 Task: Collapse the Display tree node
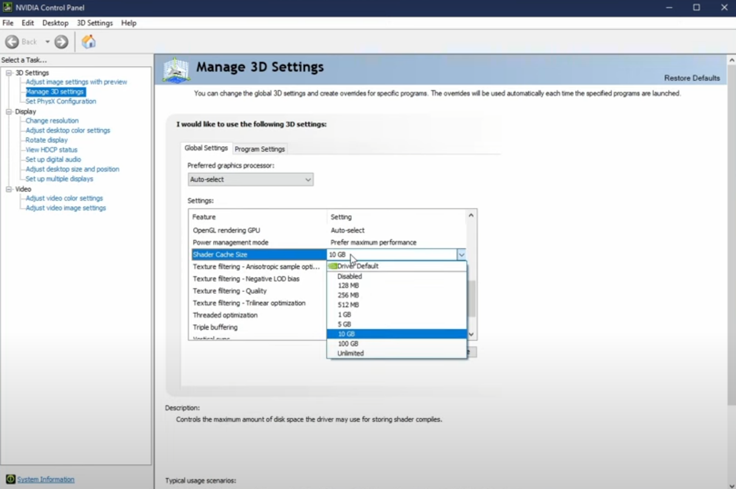9,111
